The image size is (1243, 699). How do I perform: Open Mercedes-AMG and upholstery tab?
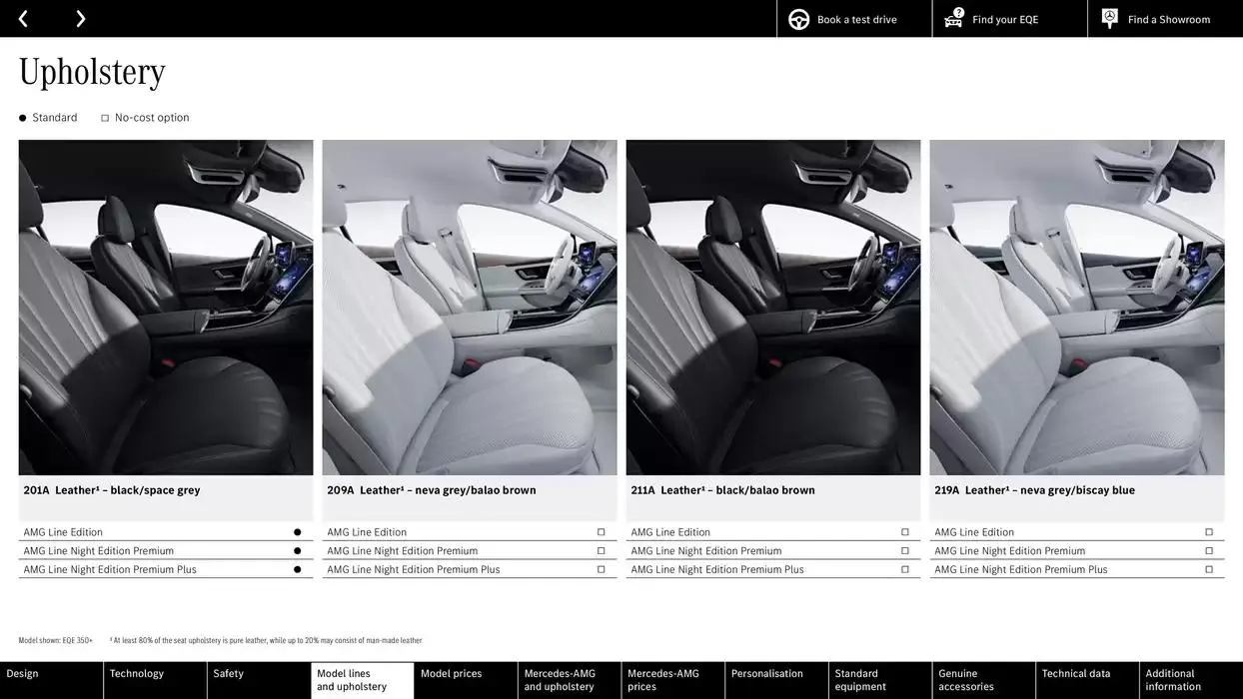570,680
